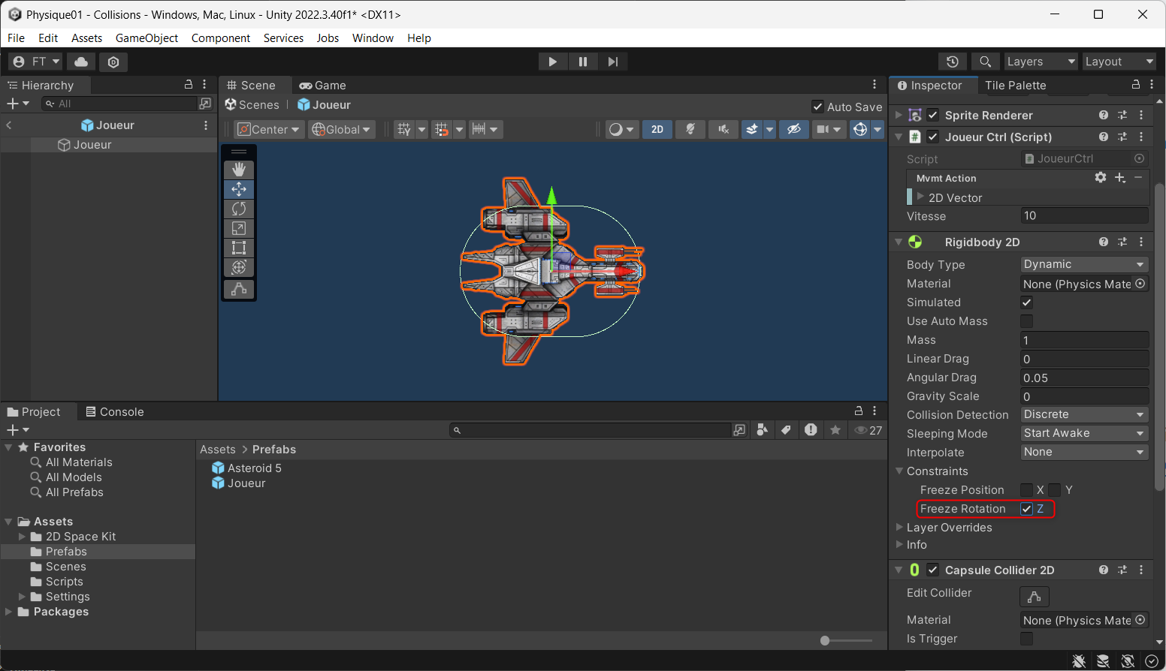Adjust the asset icon size slider
Screen dimensions: 1166x671
pos(825,640)
